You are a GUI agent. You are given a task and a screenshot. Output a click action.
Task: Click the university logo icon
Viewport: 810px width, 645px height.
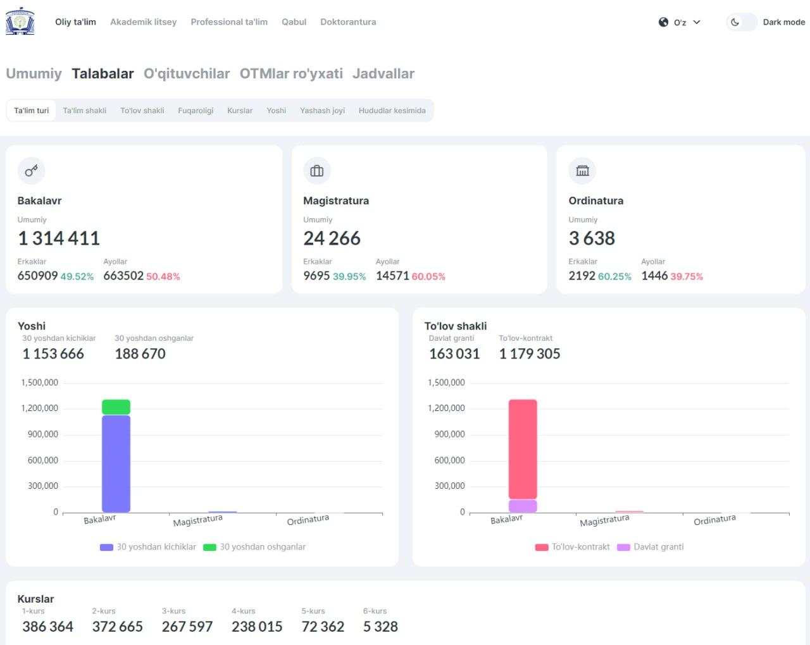pyautogui.click(x=20, y=21)
